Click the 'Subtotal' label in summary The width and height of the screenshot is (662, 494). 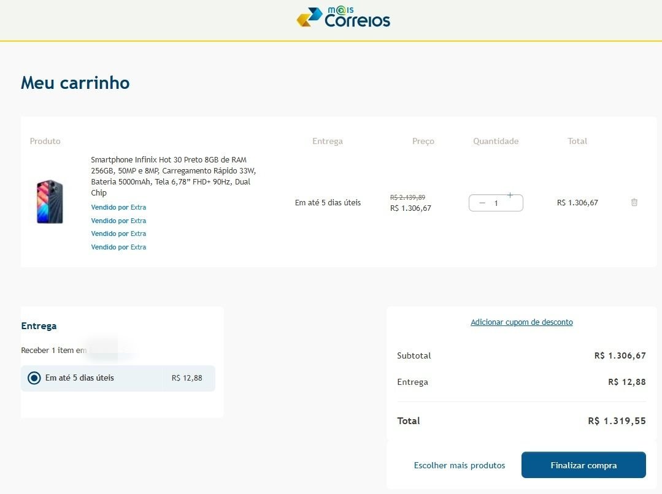pos(414,355)
